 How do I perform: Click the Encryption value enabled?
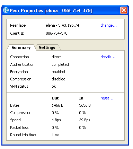pyautogui.click(x=58, y=72)
